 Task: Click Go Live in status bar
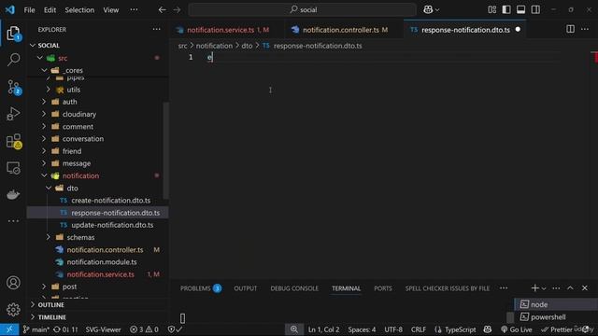pyautogui.click(x=517, y=329)
